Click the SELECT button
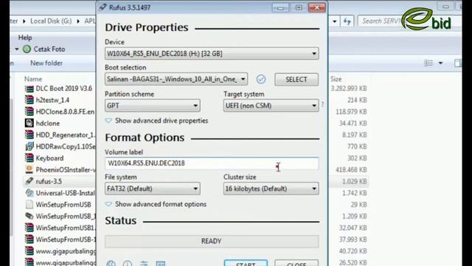This screenshot has width=472, height=266. click(296, 79)
